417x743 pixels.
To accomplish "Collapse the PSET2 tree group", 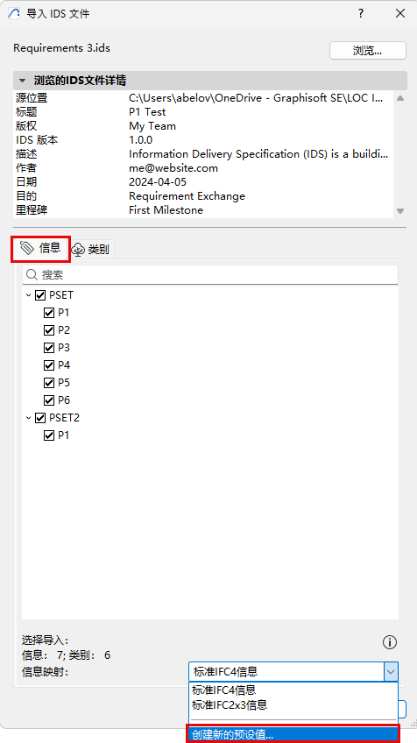I will tap(28, 418).
